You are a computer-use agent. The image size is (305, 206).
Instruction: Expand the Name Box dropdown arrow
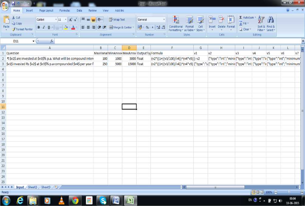33,41
